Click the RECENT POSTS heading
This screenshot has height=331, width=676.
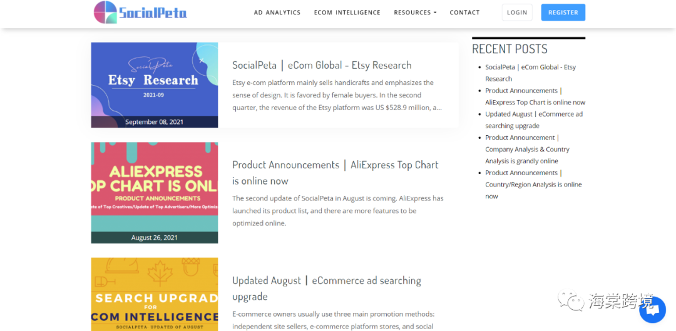coord(510,49)
